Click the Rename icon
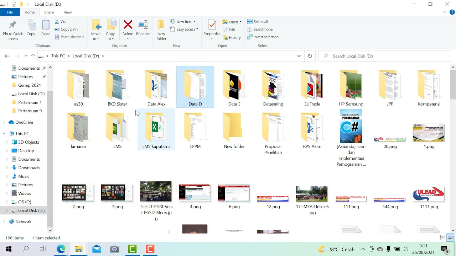Image resolution: width=456 pixels, height=256 pixels. pyautogui.click(x=143, y=25)
